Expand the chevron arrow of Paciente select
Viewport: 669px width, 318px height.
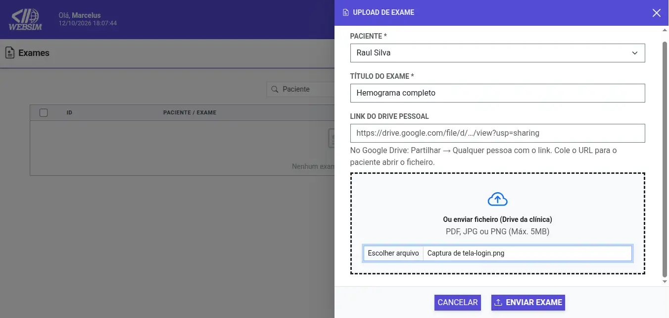(635, 53)
